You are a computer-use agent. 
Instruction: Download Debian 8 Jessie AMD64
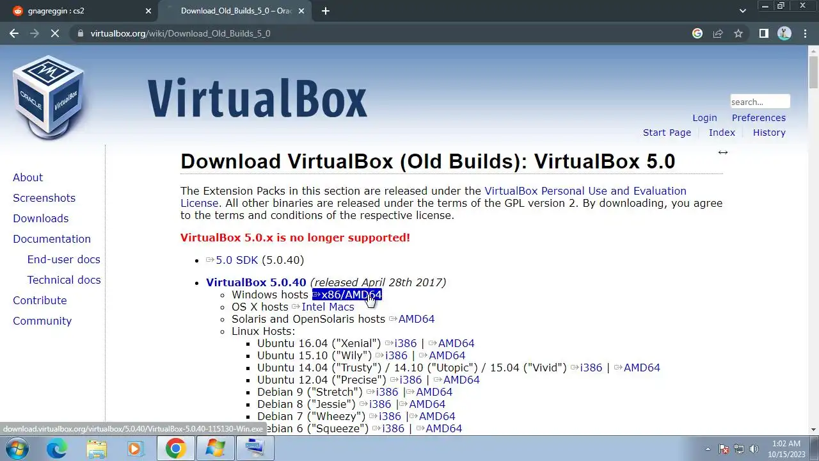coord(422,404)
